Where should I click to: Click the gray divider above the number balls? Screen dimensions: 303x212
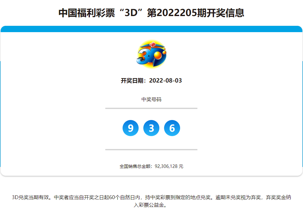[x=151, y=108]
